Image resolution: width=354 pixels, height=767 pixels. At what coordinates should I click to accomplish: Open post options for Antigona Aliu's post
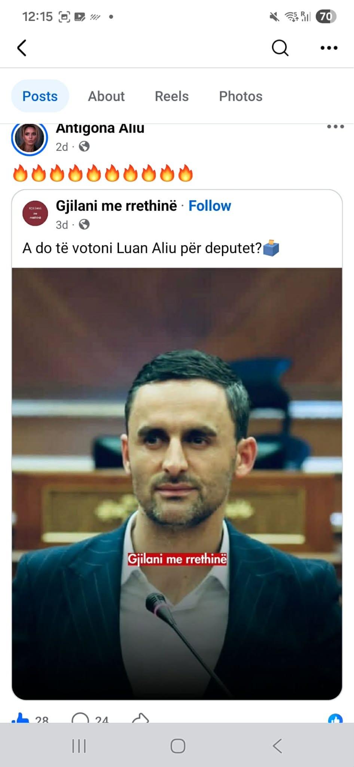(x=335, y=127)
